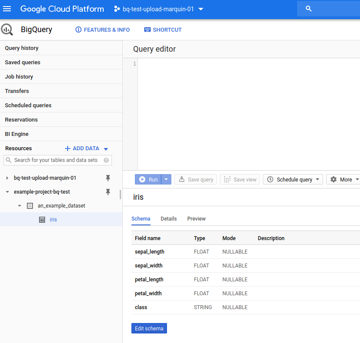This screenshot has width=360, height=343.
Task: Open the project dropdown arrow in header
Action: click(x=201, y=9)
